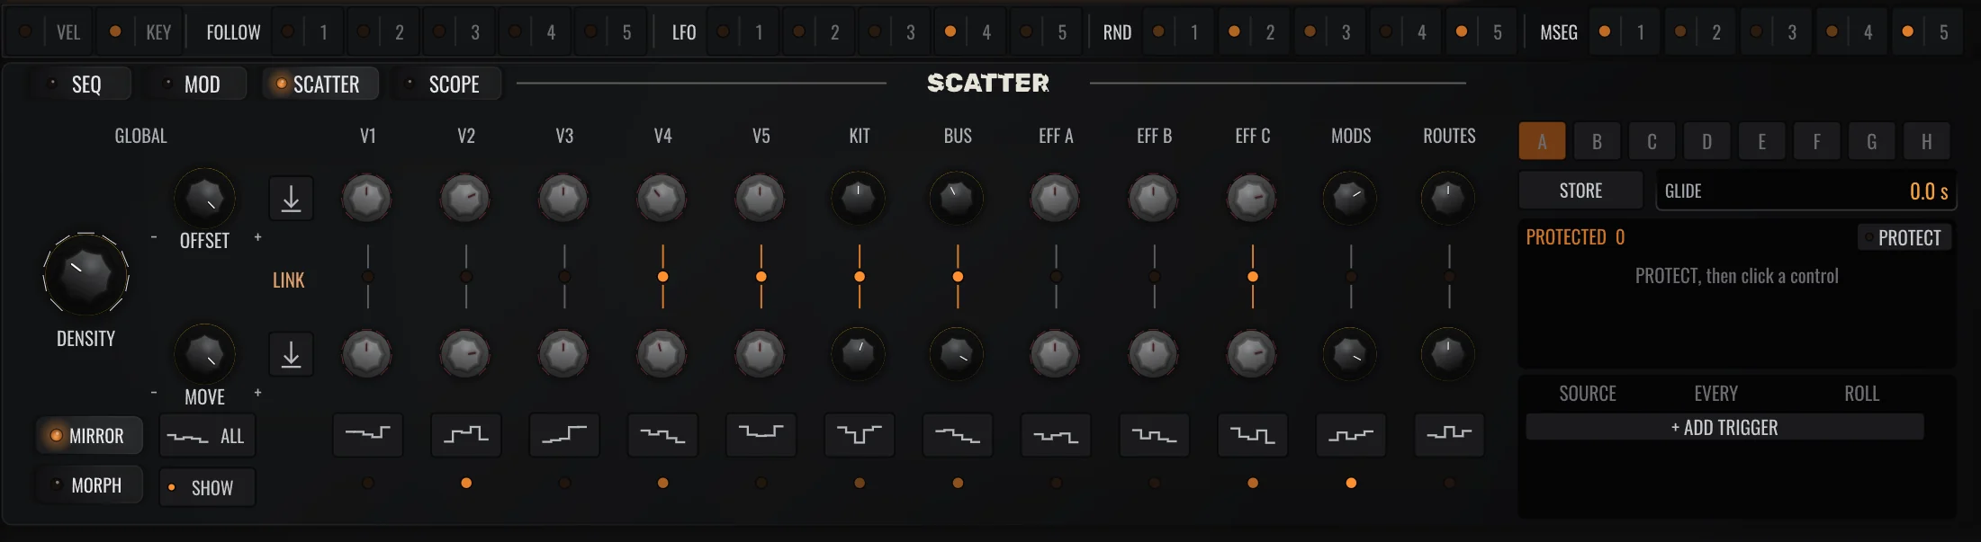
Task: Open the KIT curve shape icon
Action: [860, 435]
